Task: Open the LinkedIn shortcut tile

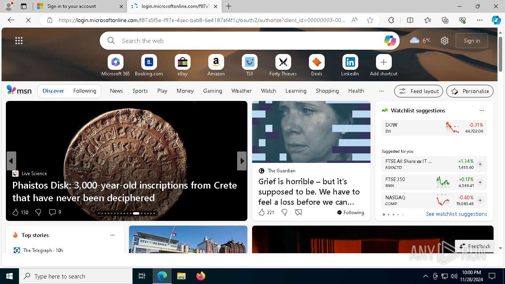Action: [350, 65]
